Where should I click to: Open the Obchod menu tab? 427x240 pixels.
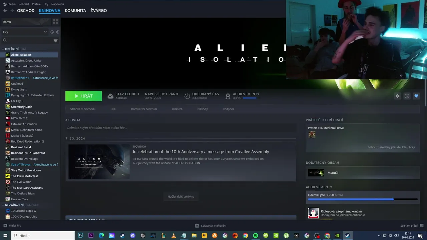point(26,11)
